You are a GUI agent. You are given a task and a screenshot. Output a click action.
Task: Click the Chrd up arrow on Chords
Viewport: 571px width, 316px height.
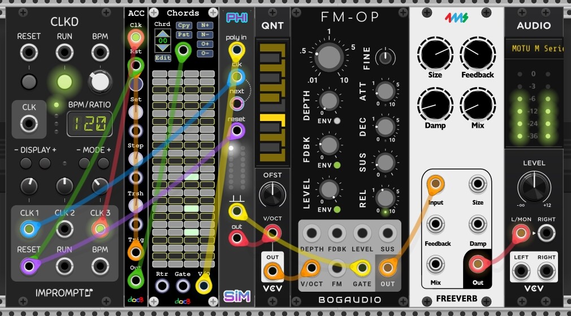(x=162, y=34)
